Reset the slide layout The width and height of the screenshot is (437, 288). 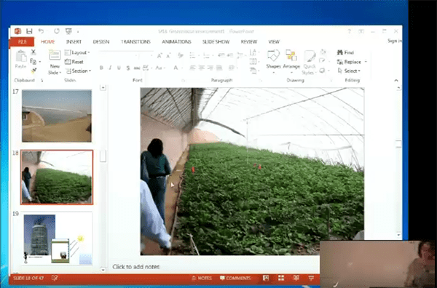(x=74, y=62)
